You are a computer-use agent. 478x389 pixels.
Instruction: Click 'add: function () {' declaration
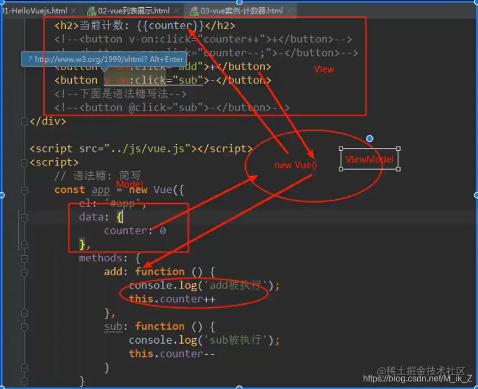tap(160, 272)
